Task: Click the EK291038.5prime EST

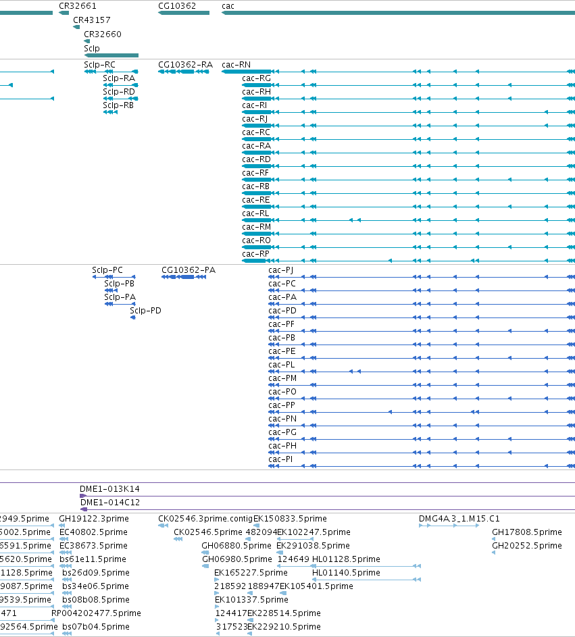Action: coord(280,553)
